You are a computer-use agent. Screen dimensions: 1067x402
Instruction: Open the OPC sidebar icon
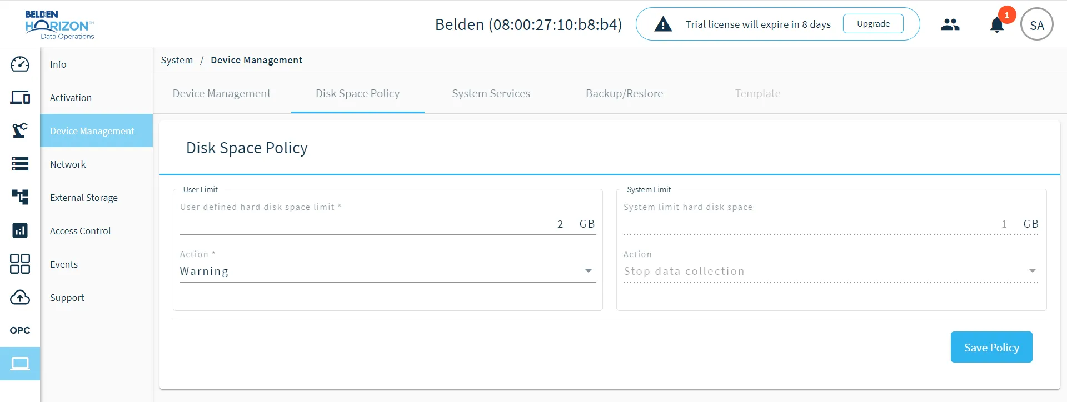20,330
